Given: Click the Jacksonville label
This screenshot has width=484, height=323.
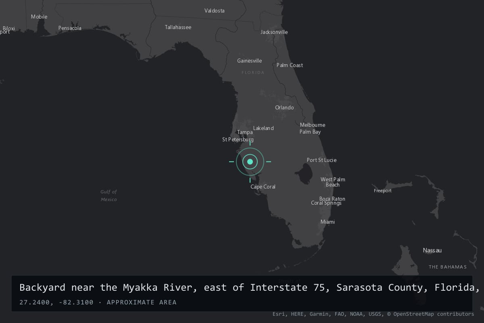Looking at the screenshot, I should (274, 32).
